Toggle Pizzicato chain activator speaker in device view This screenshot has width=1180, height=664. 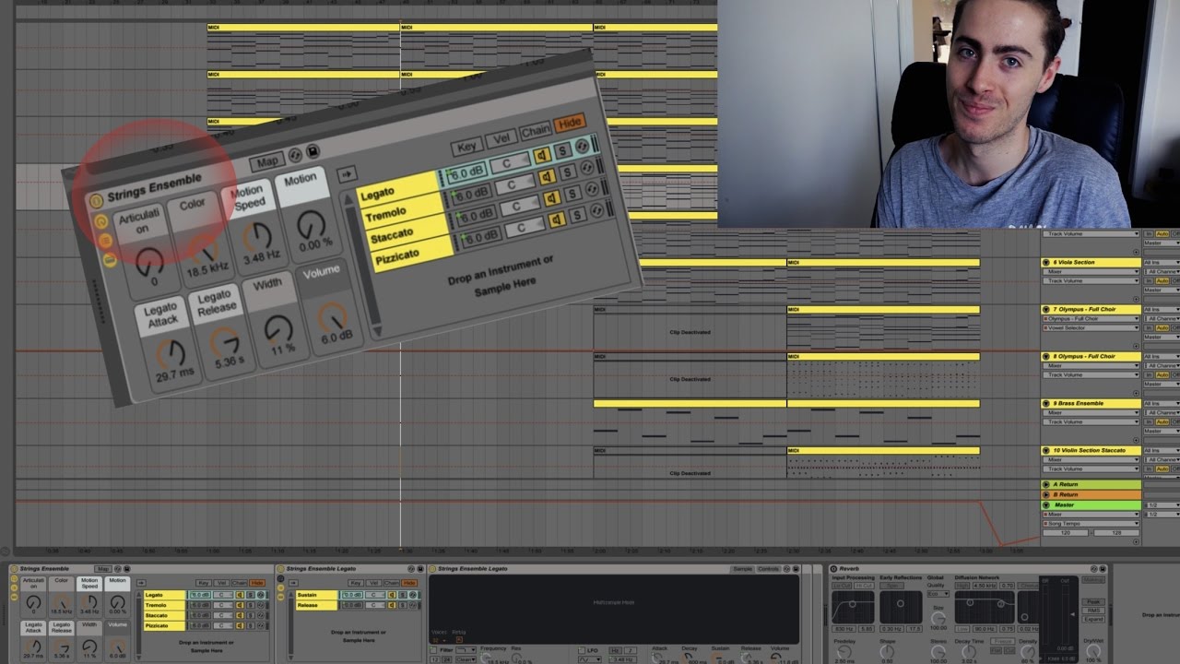(x=240, y=625)
